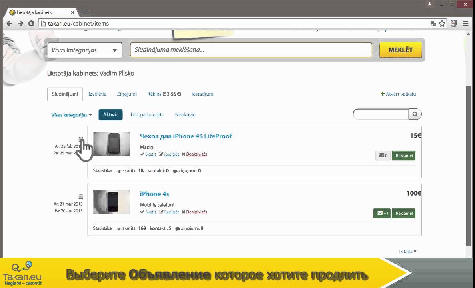Screen dimensions: 475x288
Task: Show Neaktīvie listings
Action: pos(185,114)
